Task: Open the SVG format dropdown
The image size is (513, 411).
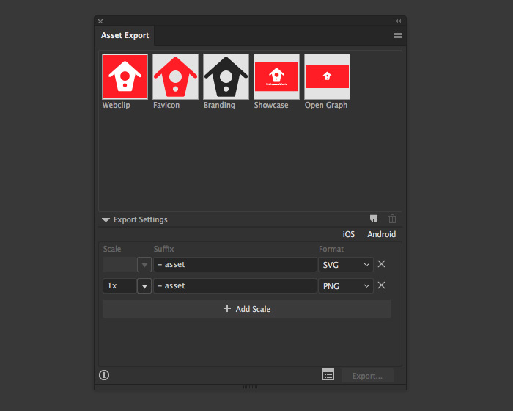Action: coord(347,265)
